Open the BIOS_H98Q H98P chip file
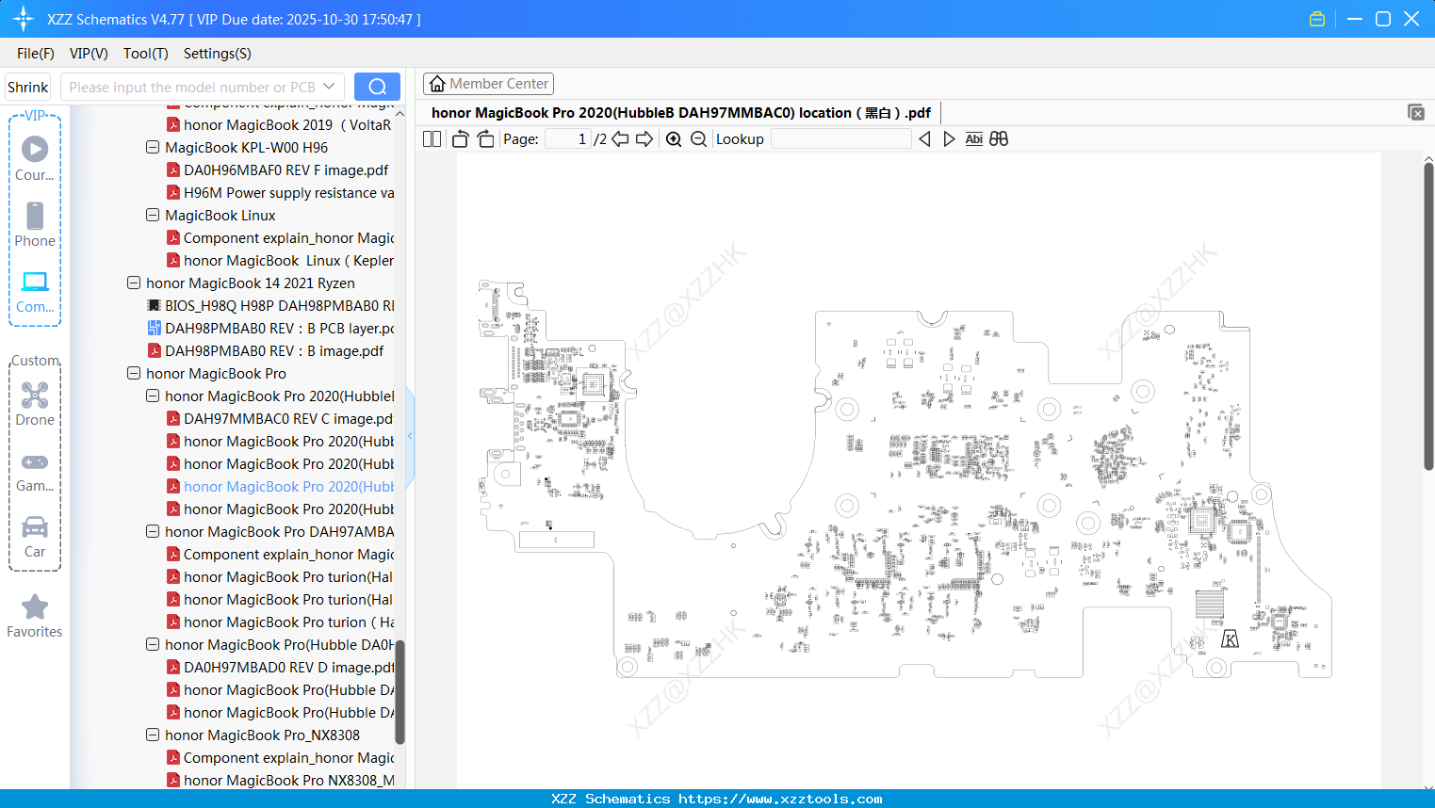The image size is (1435, 808). click(x=270, y=306)
